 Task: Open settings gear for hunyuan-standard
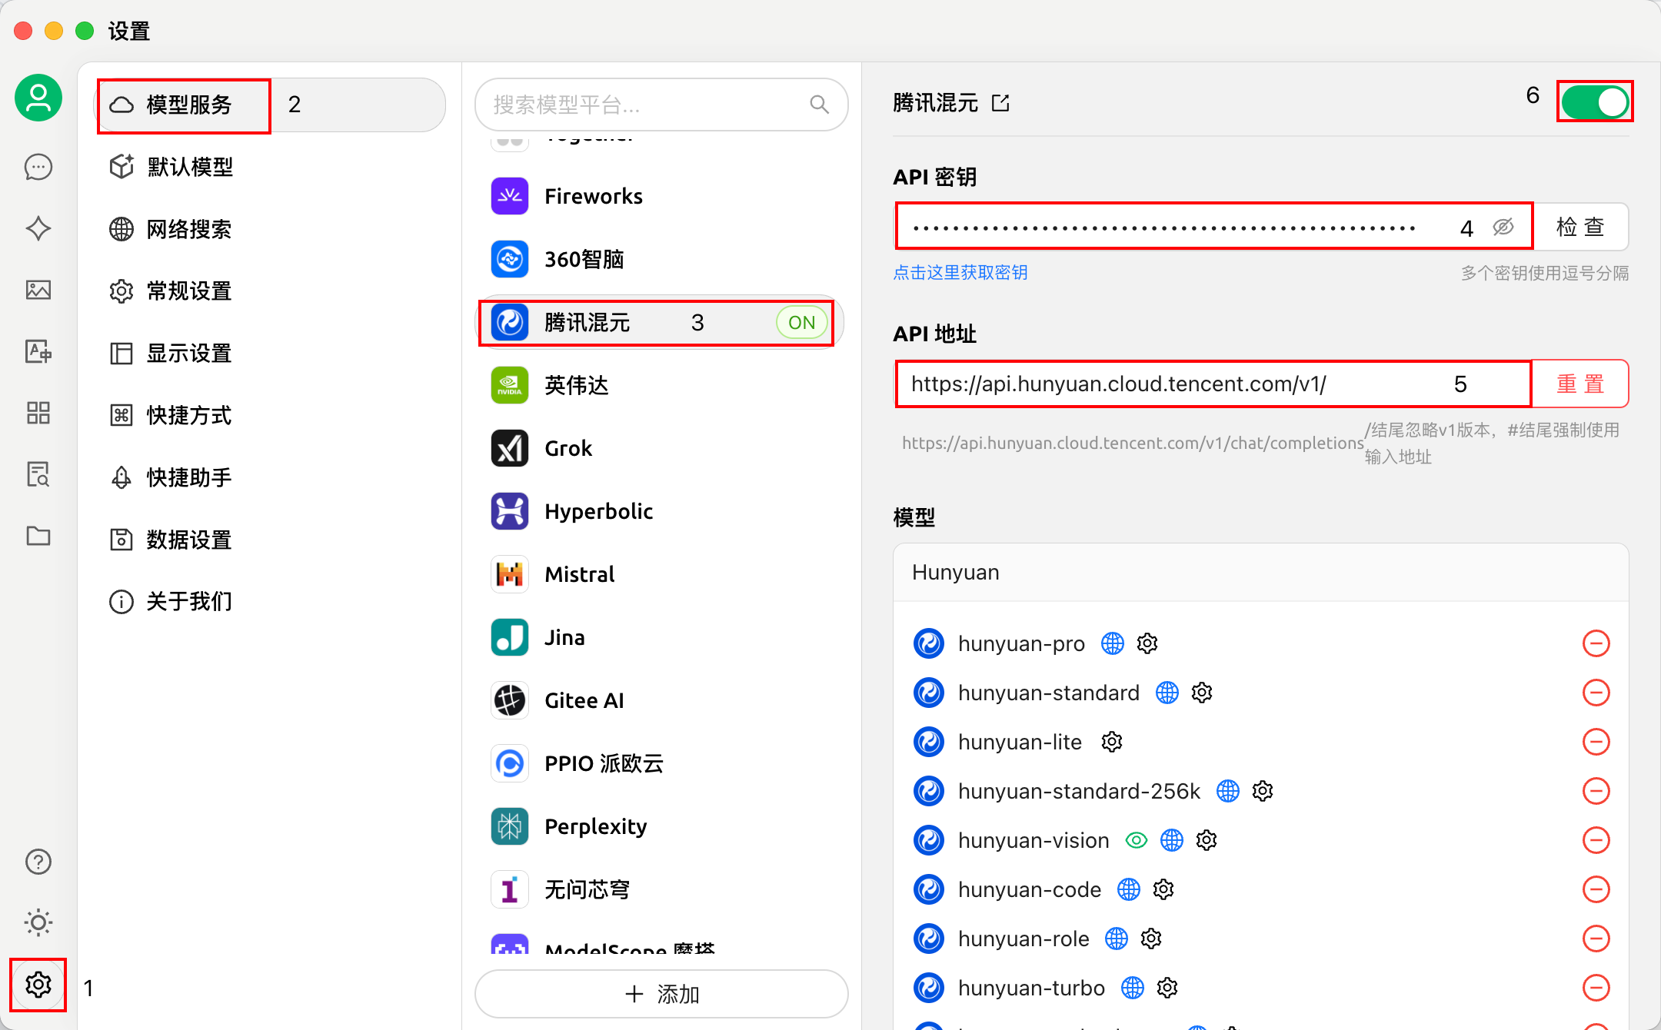[1202, 693]
